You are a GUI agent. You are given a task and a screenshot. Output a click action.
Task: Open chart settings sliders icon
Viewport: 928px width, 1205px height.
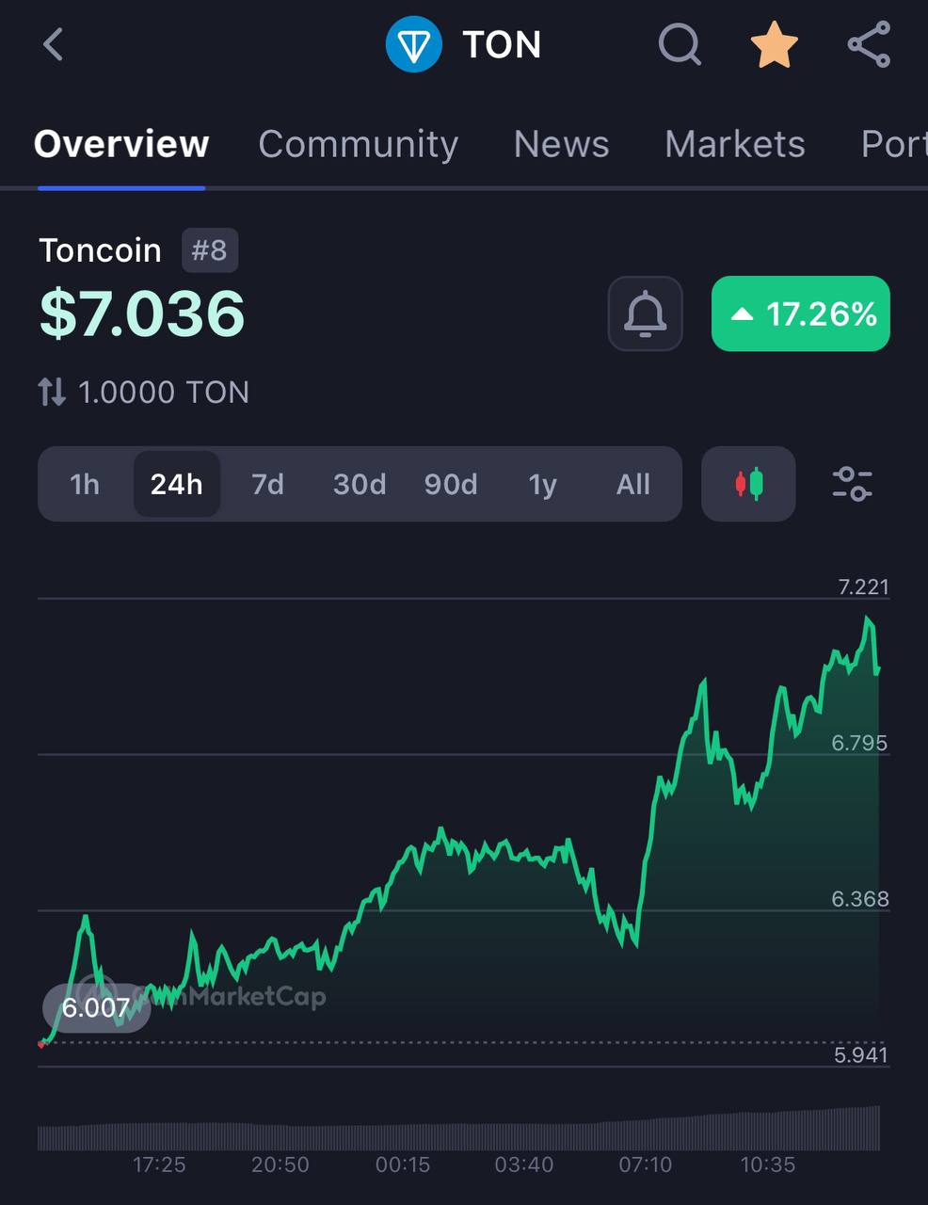click(x=853, y=484)
